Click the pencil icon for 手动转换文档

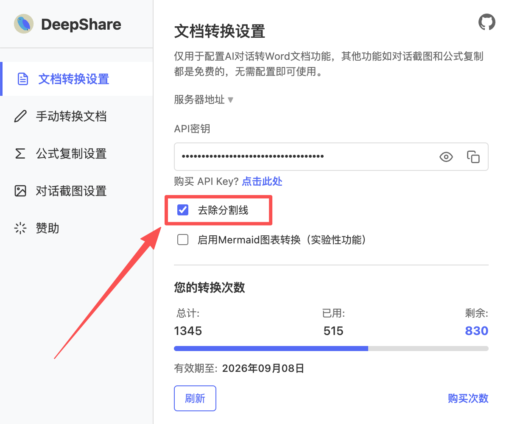tap(20, 116)
